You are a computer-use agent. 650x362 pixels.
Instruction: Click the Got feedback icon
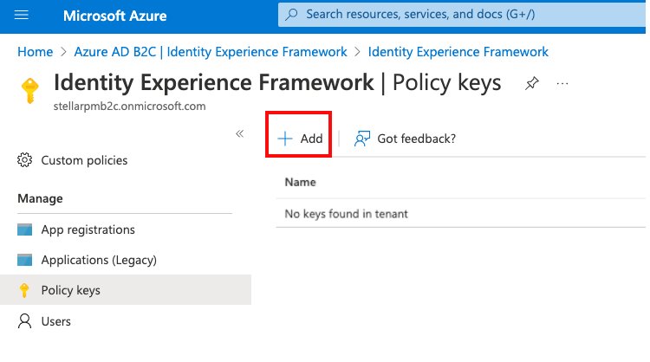362,139
